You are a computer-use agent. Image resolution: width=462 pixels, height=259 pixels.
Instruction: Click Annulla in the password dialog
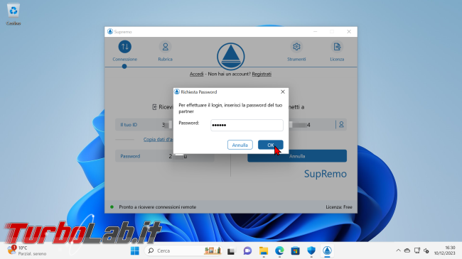tap(240, 145)
